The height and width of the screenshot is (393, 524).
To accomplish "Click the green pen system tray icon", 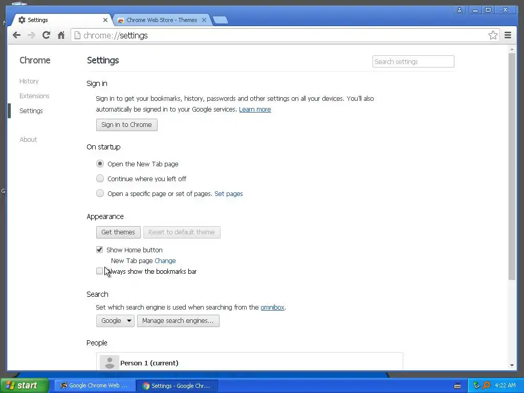I will coord(476,385).
